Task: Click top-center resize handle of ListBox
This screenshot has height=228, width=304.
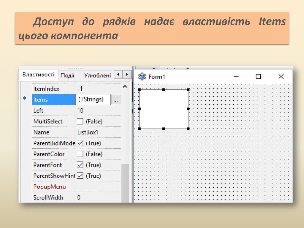Action: (164, 90)
